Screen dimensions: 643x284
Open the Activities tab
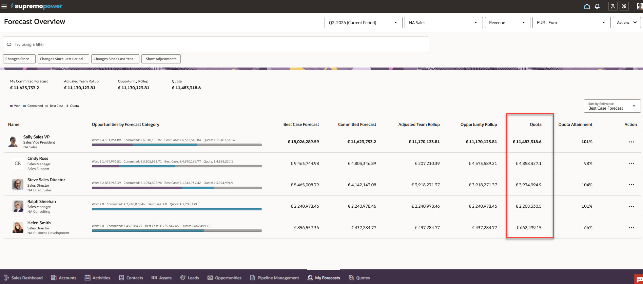click(97, 278)
